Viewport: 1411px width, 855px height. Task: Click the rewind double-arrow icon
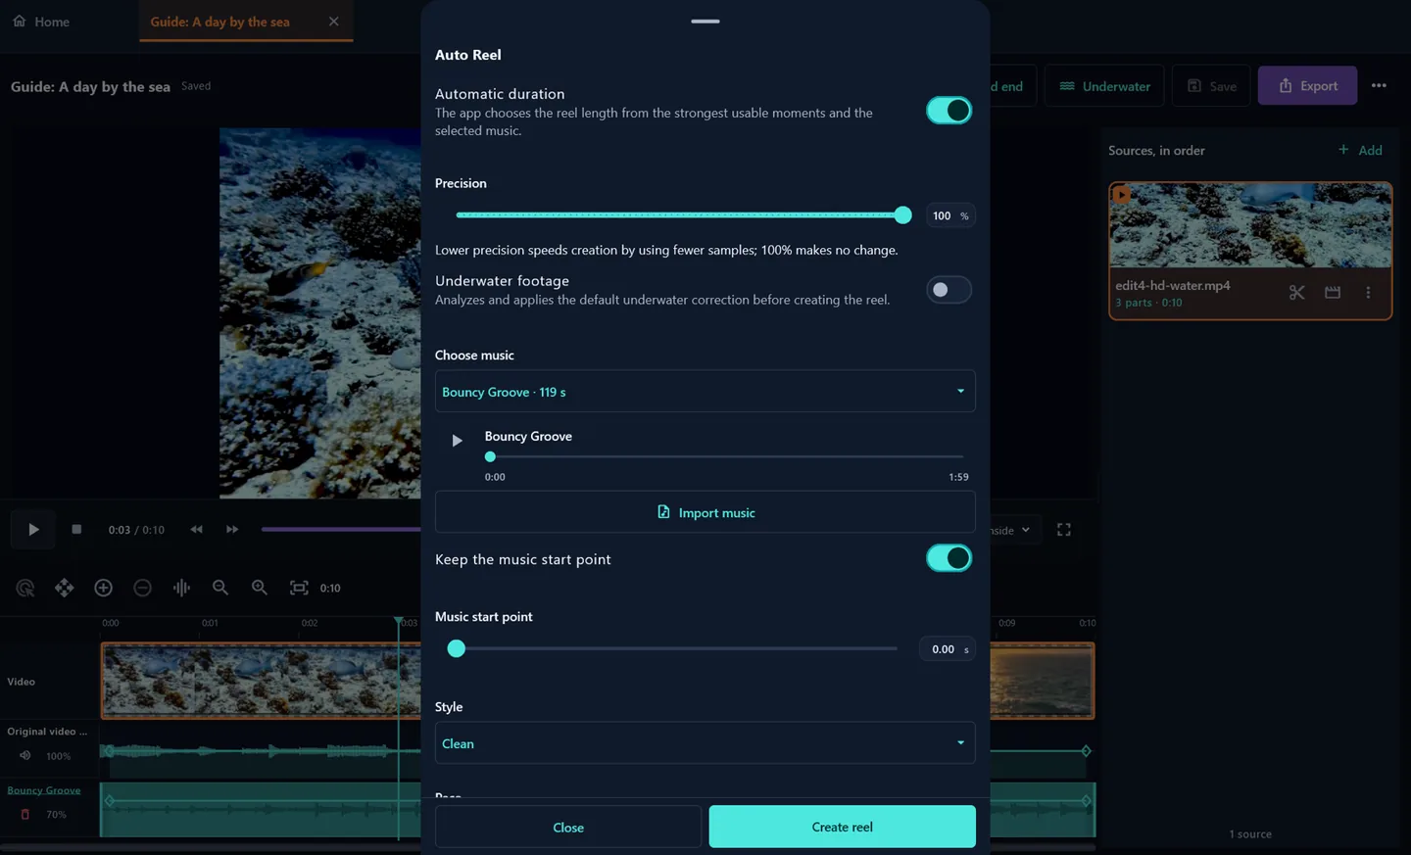click(x=197, y=530)
